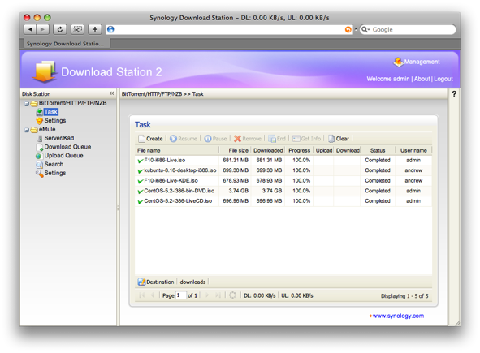Screen dimensions: 480x353
Task: Select the kubuntu-8.10-desktop-i386.iso row
Action: click(x=283, y=170)
